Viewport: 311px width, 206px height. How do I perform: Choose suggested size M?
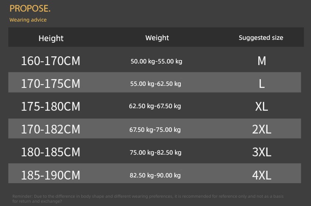click(262, 61)
